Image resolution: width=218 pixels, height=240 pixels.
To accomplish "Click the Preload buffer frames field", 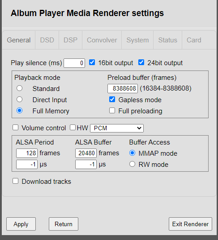I will pyautogui.click(x=123, y=88).
